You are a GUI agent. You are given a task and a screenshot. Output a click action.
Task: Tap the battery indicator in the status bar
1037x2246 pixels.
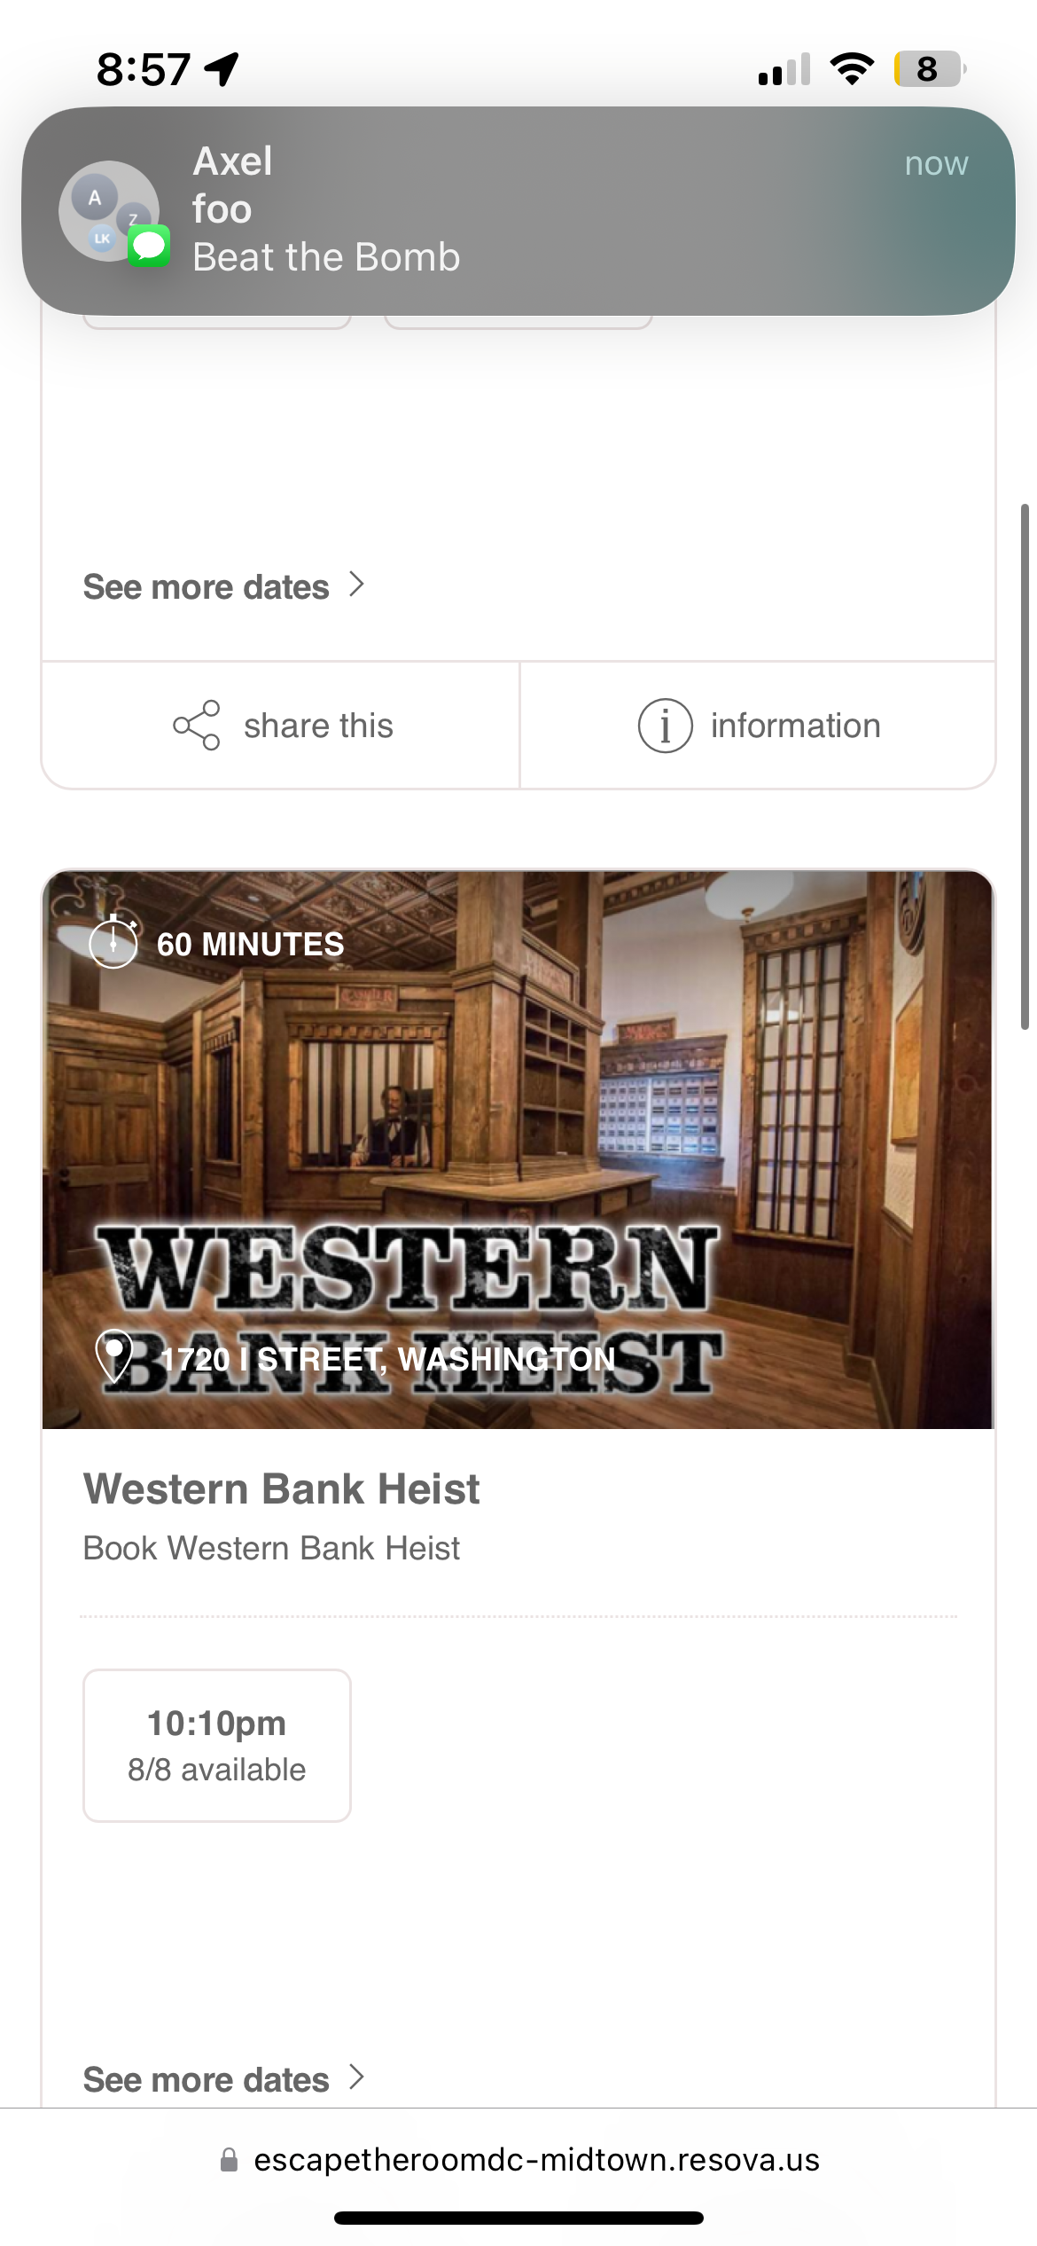point(929,68)
